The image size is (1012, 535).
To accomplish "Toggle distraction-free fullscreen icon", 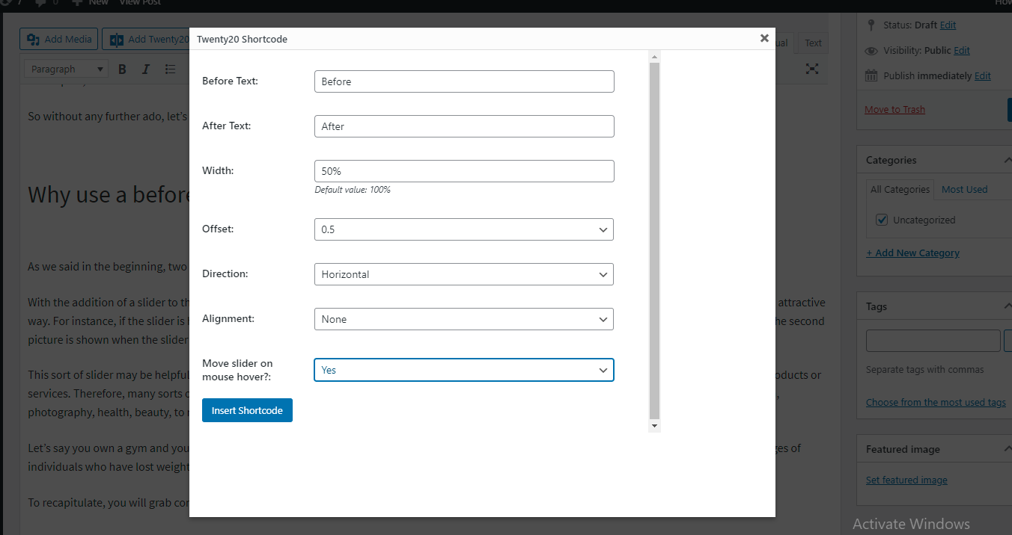I will [812, 69].
